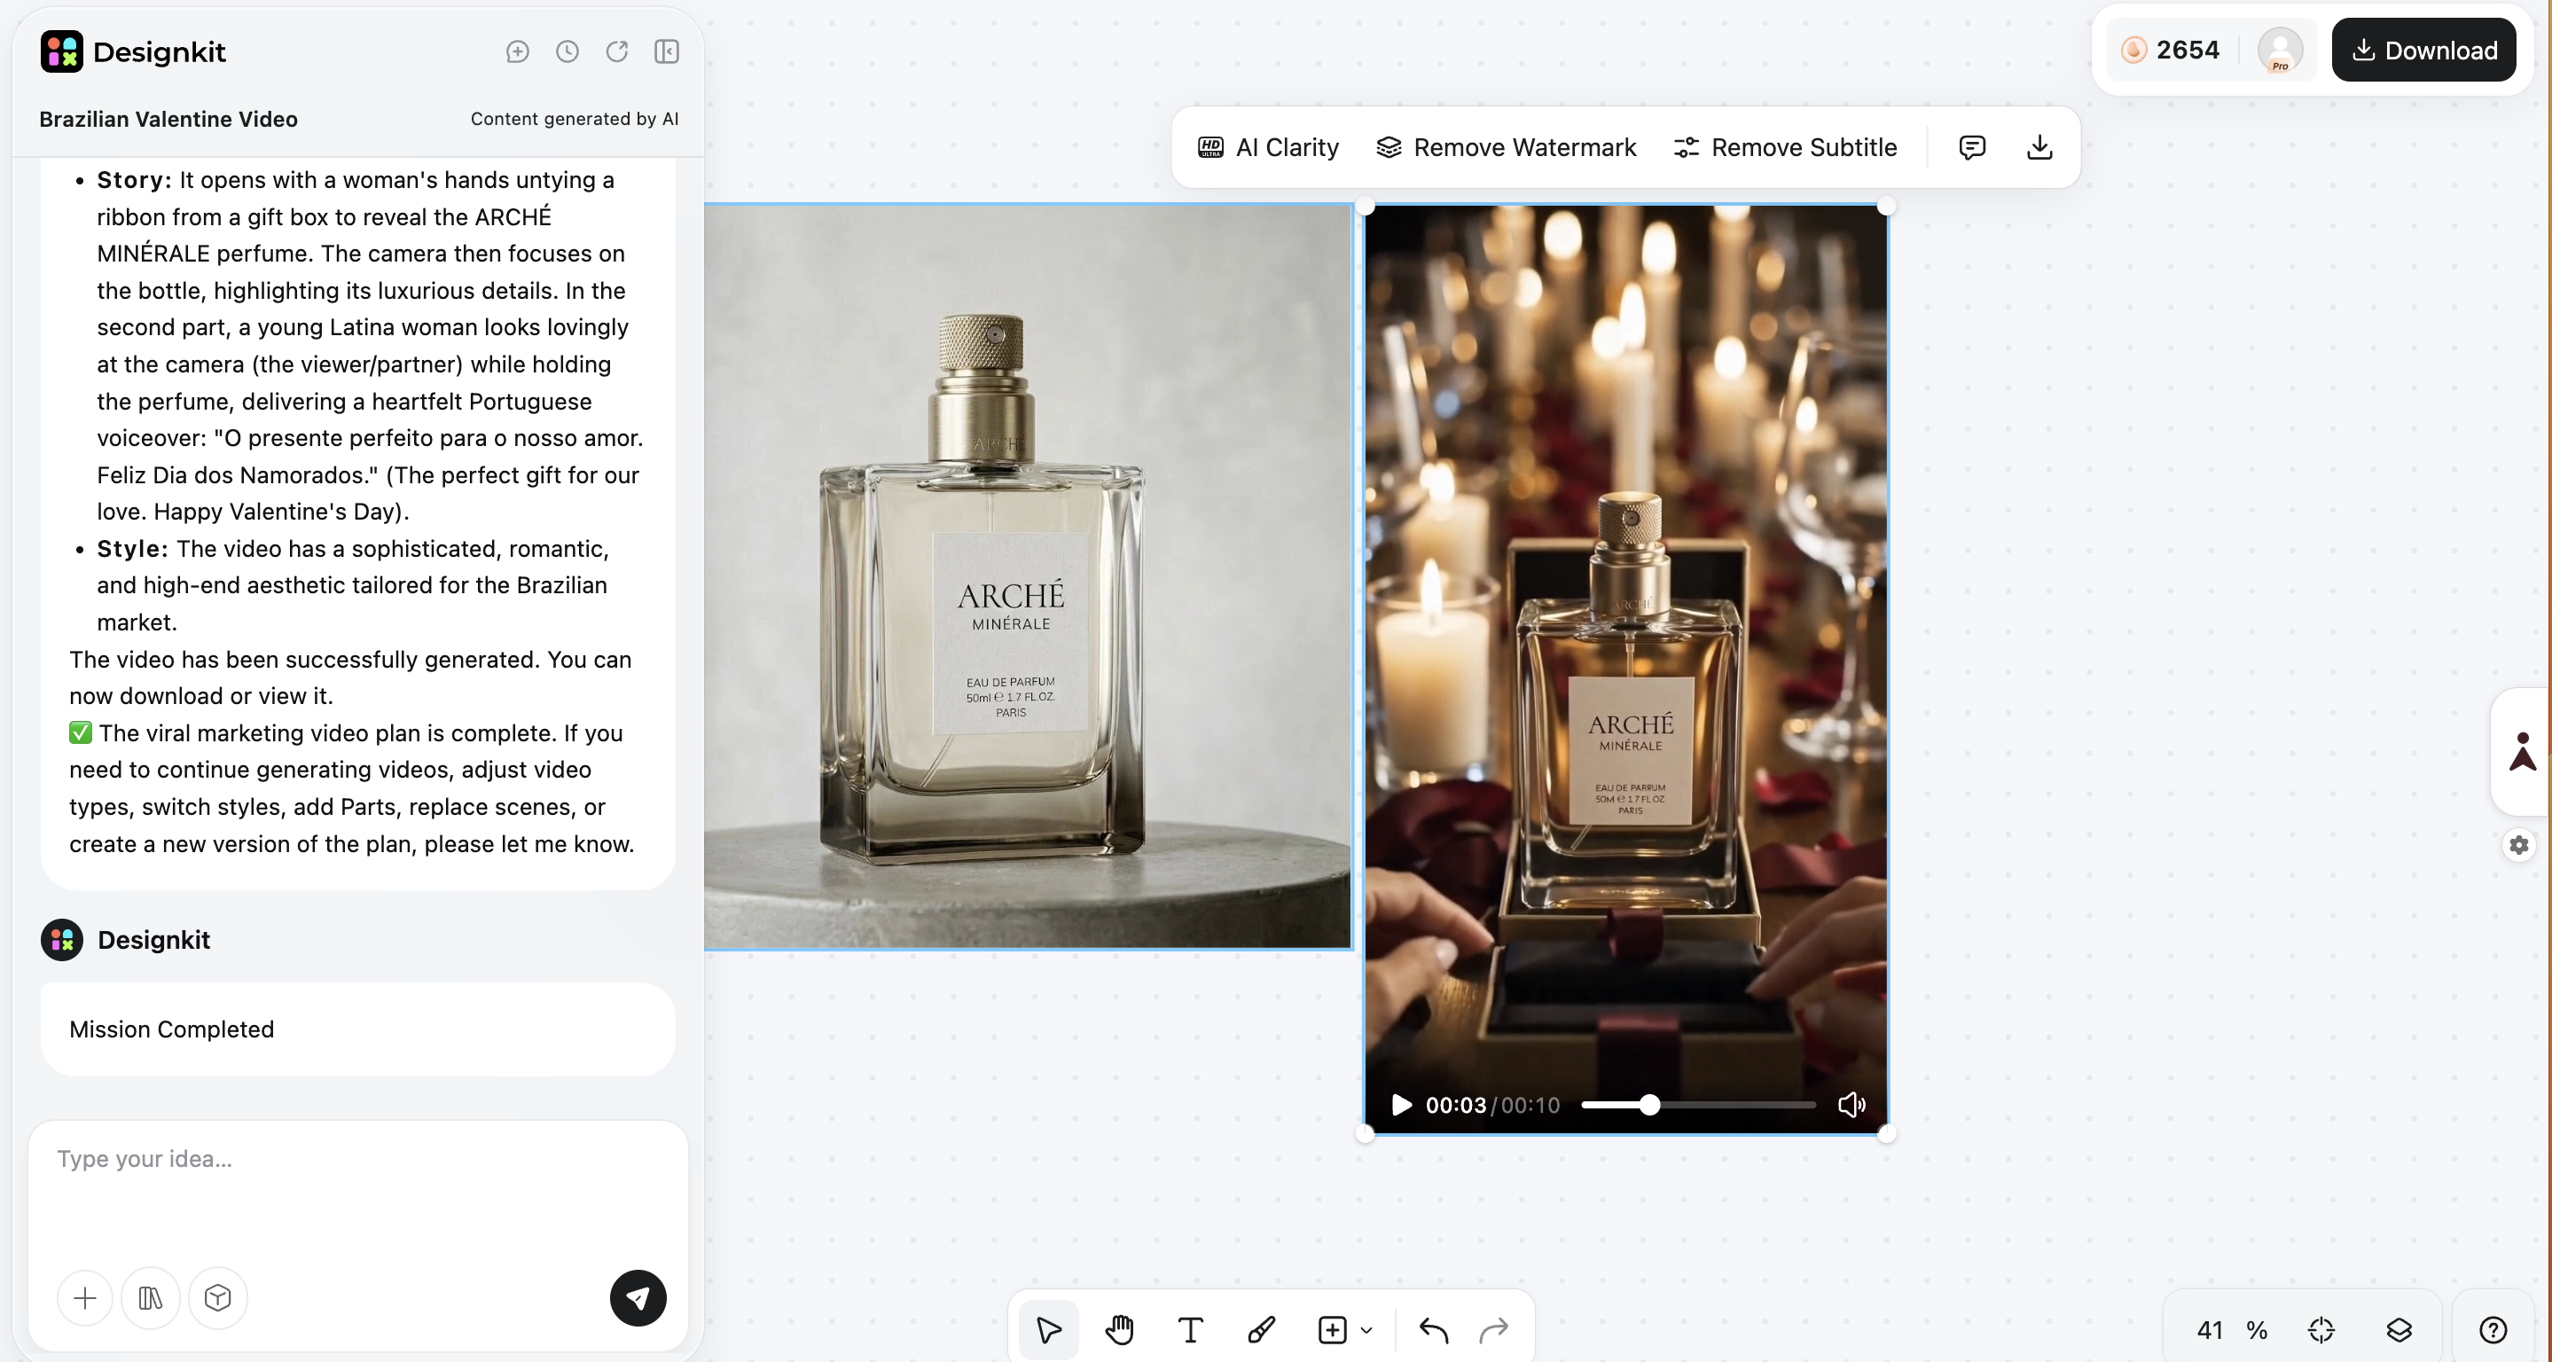Open the layers panel icon
Screen dimensions: 2552x1362
click(x=2399, y=1329)
